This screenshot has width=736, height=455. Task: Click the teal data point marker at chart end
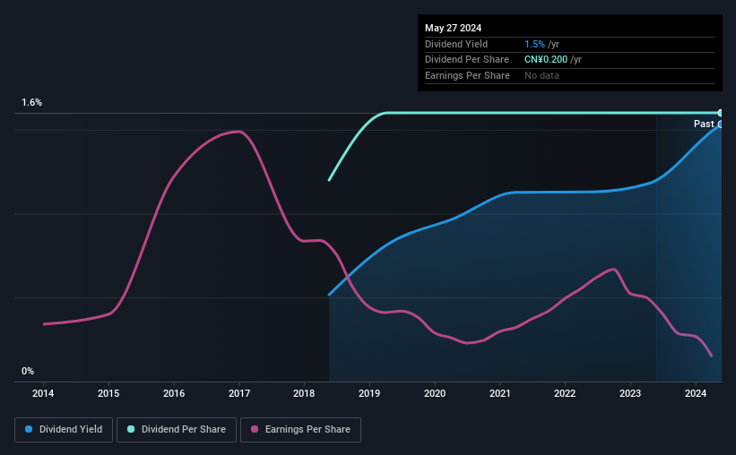[x=720, y=113]
